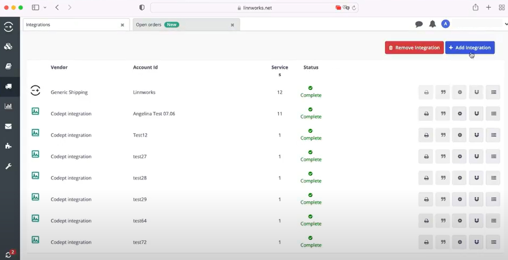Click the Linnworks logo at top of sidebar

point(9,27)
